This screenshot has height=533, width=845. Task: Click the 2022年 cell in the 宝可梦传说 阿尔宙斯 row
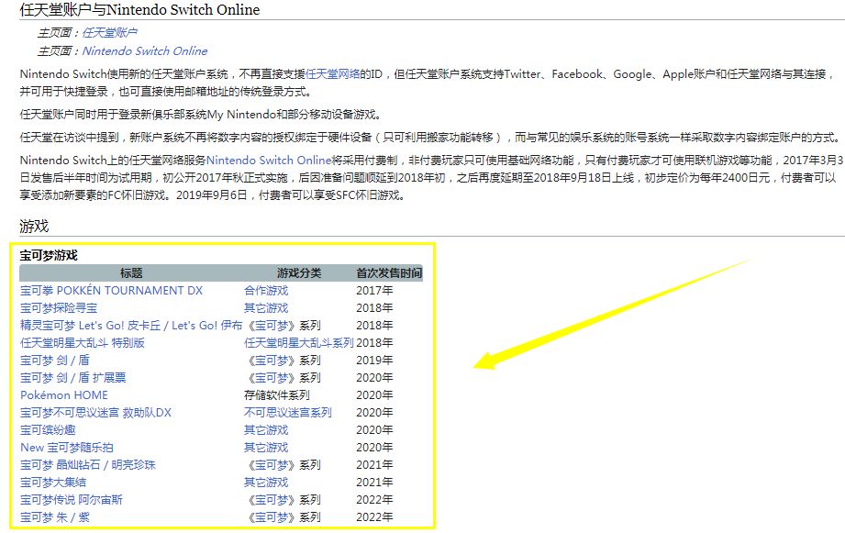pyautogui.click(x=374, y=500)
